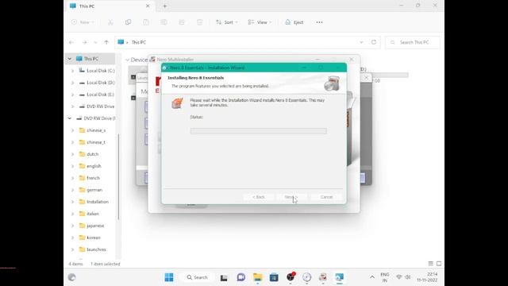Screen dimensions: 508x286
Task: Expand Local Disk (D:) tree node
Action: 72,83
